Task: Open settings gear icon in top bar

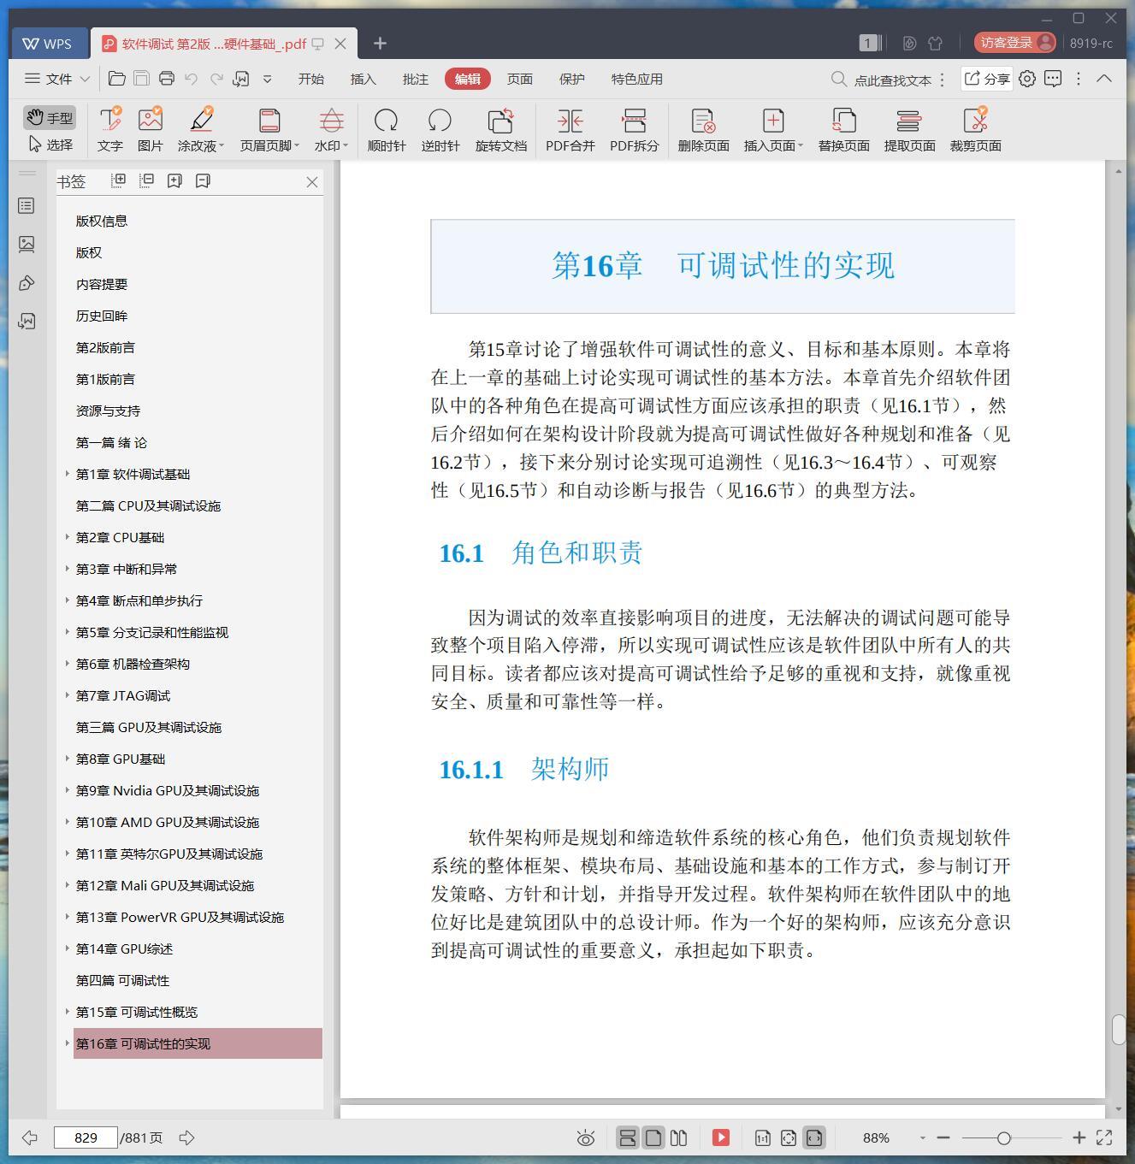Action: coord(1027,79)
